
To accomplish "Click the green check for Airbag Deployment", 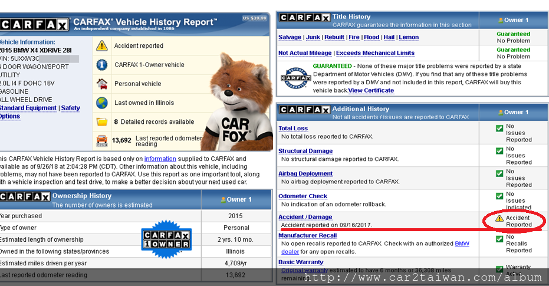I will point(499,173).
